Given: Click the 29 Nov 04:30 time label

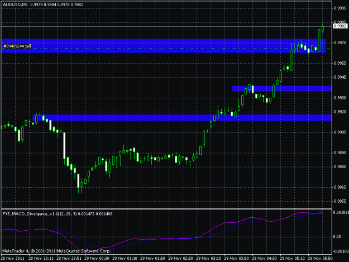Looking at the screenshot, I should click(265, 259).
